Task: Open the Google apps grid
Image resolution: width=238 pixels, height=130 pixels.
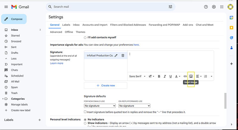Action: pos(222,7)
